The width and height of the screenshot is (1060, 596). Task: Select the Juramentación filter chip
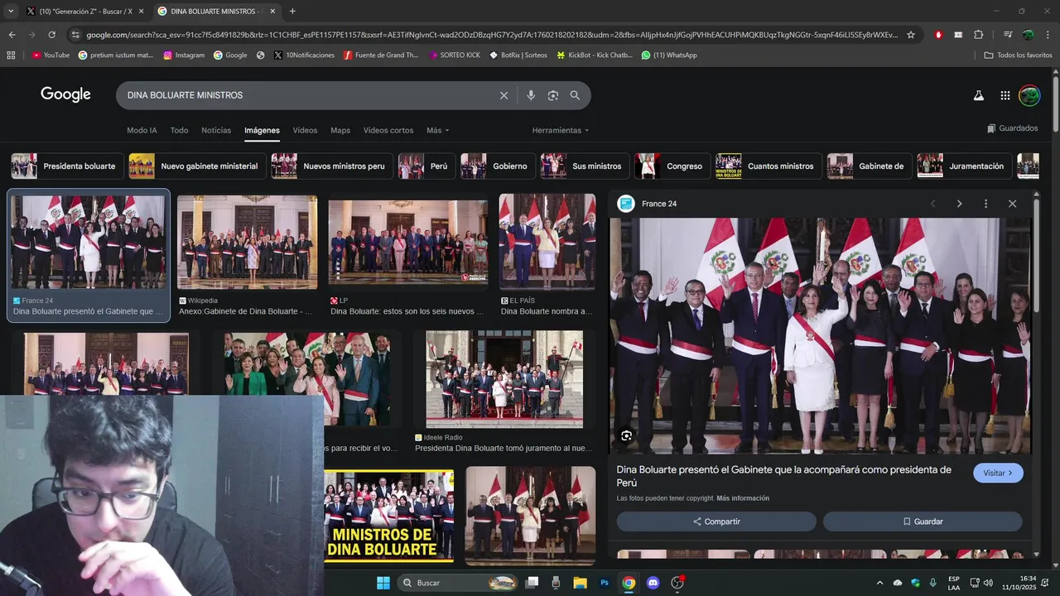[x=964, y=166]
